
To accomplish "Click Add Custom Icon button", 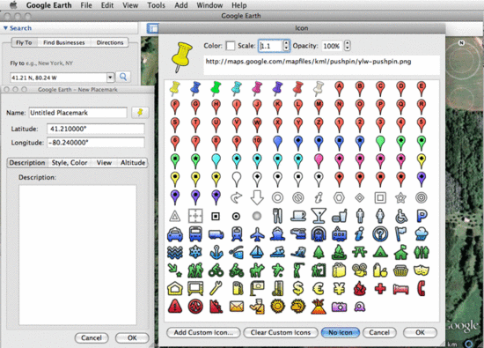I will [203, 332].
